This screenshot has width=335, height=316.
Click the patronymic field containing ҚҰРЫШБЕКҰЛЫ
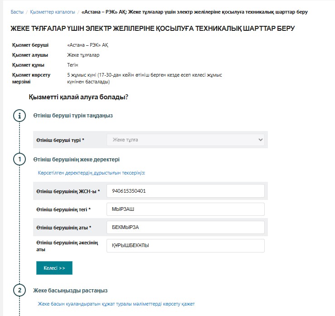point(185,245)
